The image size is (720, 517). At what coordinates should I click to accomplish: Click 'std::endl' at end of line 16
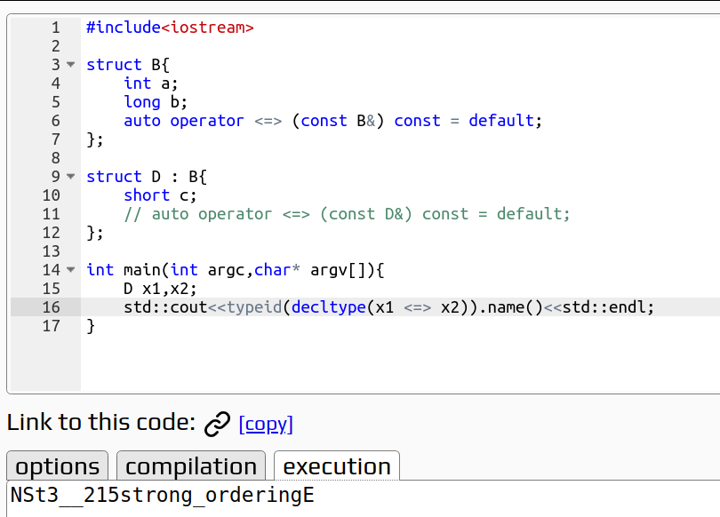click(x=604, y=306)
